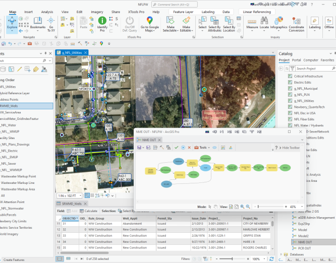Image resolution: width=336 pixels, height=263 pixels.
Task: Save the model in NME OUT window
Action: pos(139,148)
